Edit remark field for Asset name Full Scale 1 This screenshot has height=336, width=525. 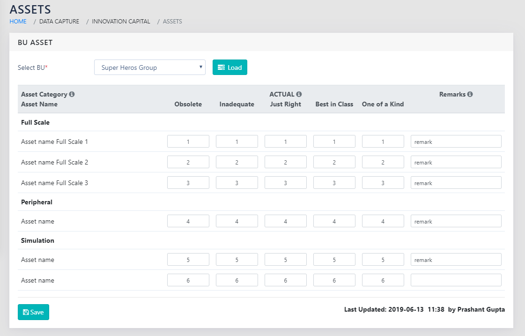pos(456,142)
